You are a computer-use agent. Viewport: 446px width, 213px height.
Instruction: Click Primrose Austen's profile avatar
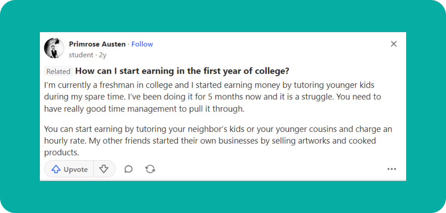(x=54, y=48)
